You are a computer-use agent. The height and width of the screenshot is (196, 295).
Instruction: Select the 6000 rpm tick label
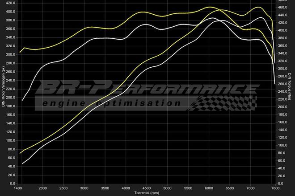209,188
